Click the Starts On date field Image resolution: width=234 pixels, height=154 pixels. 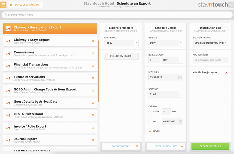(166, 77)
